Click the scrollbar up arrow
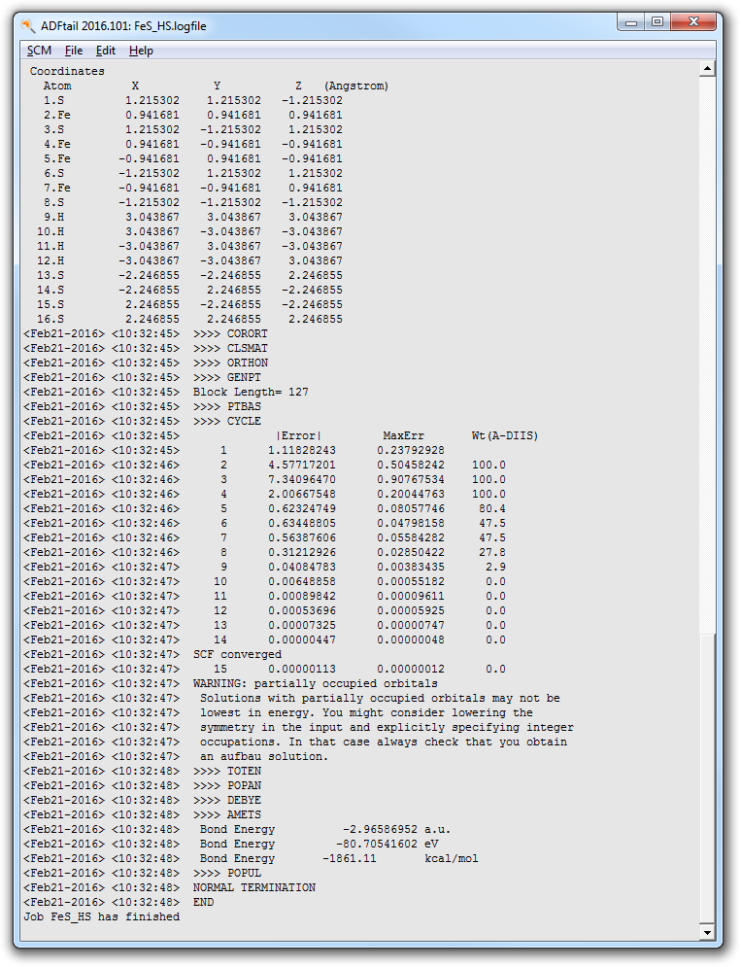 click(x=707, y=68)
